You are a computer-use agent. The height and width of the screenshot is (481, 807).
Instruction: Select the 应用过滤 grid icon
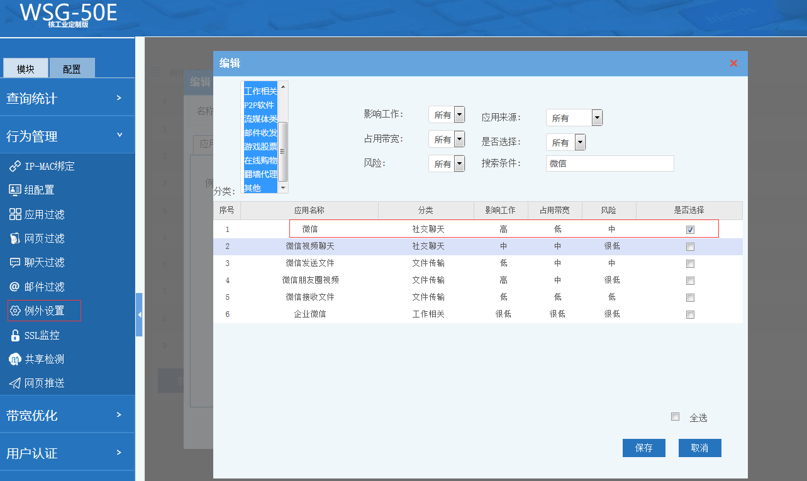click(15, 214)
